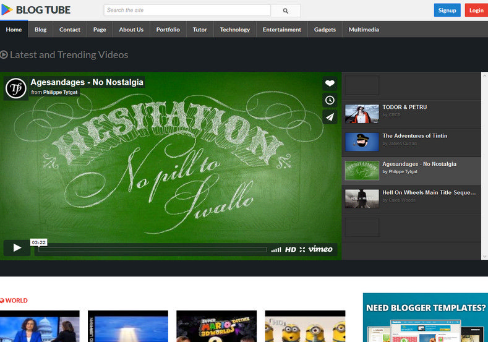488x342 pixels.
Task: Click the red Login button
Action: 476,11
